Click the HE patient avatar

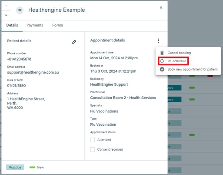click(x=20, y=10)
